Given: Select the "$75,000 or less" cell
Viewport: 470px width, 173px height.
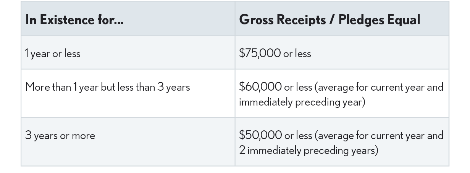Looking at the screenshot, I should [275, 54].
